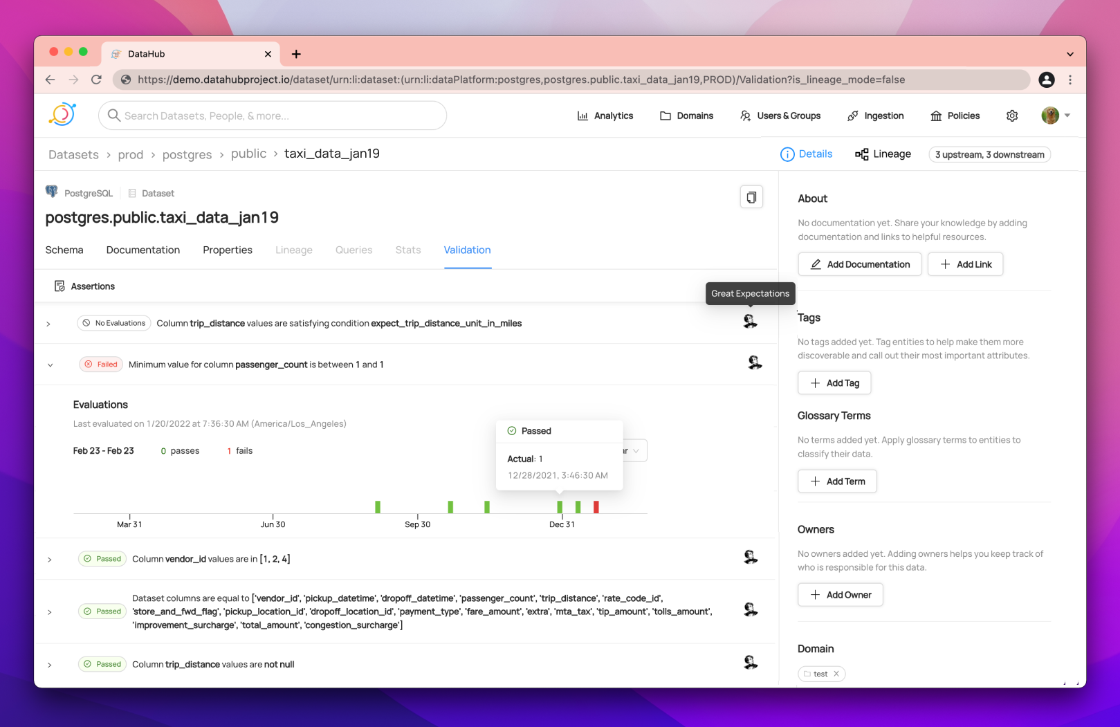
Task: Click the Add Documentation button
Action: click(859, 264)
